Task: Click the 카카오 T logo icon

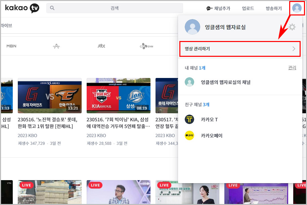Action: click(x=189, y=119)
